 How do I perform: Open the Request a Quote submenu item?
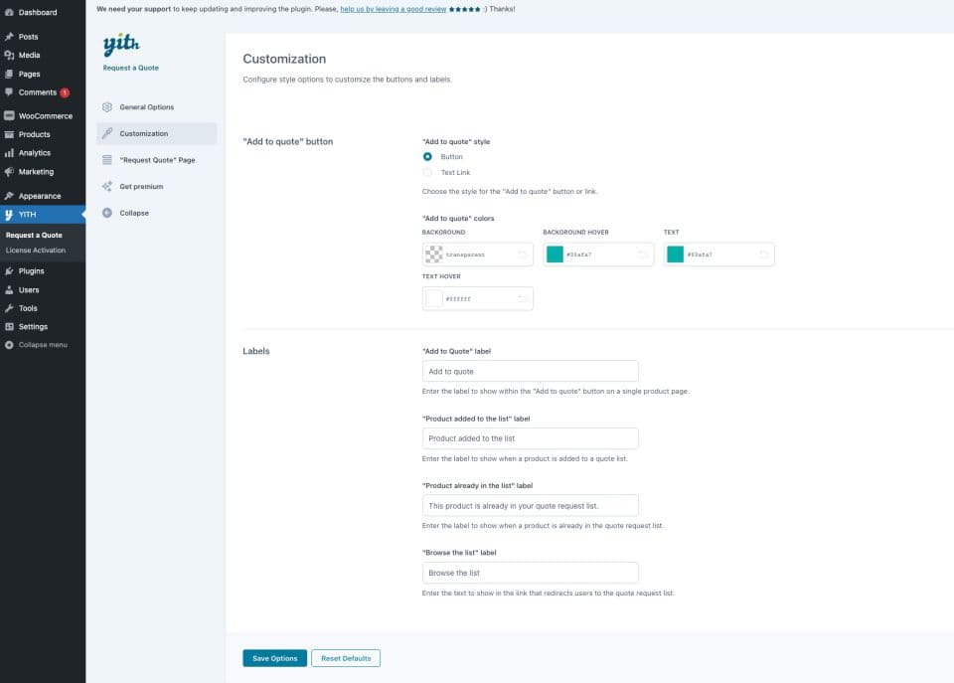[x=34, y=235]
